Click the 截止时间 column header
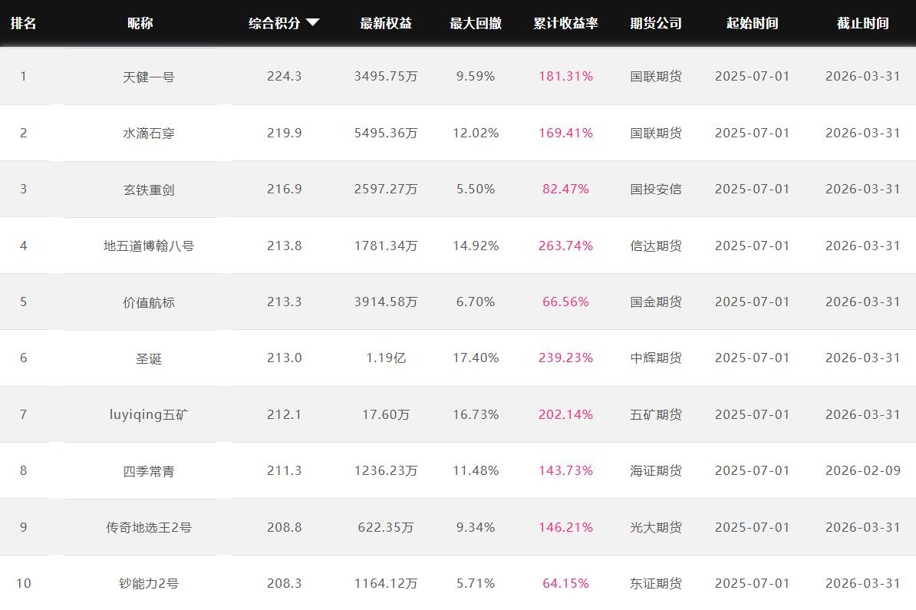The image size is (916, 610). [862, 23]
